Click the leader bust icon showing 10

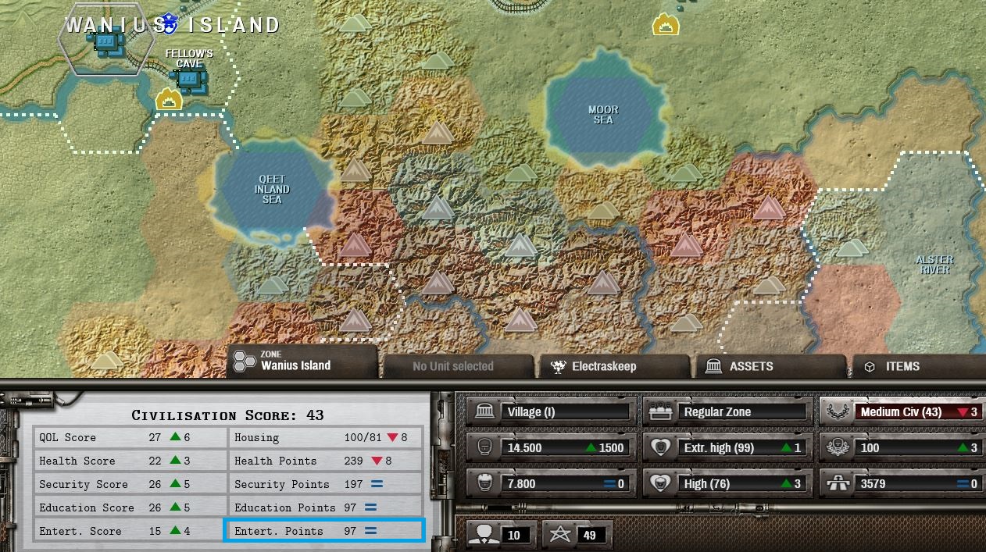click(x=484, y=534)
